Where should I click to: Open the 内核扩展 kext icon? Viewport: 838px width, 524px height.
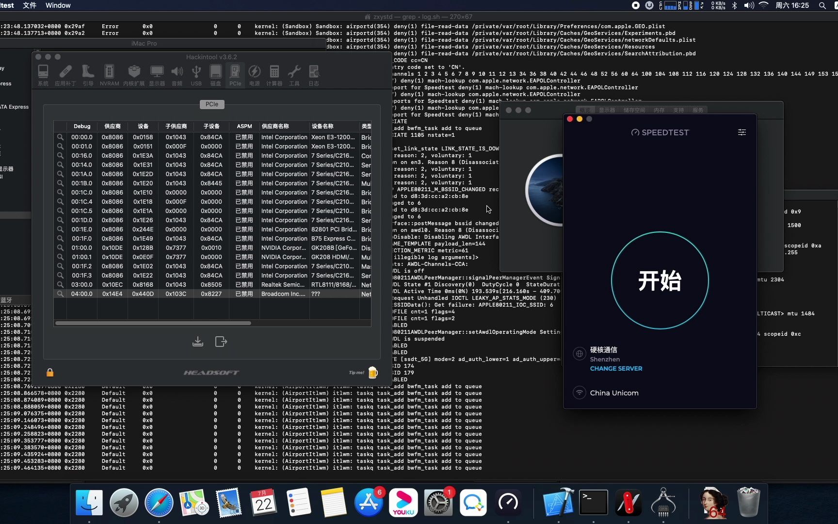coord(134,75)
